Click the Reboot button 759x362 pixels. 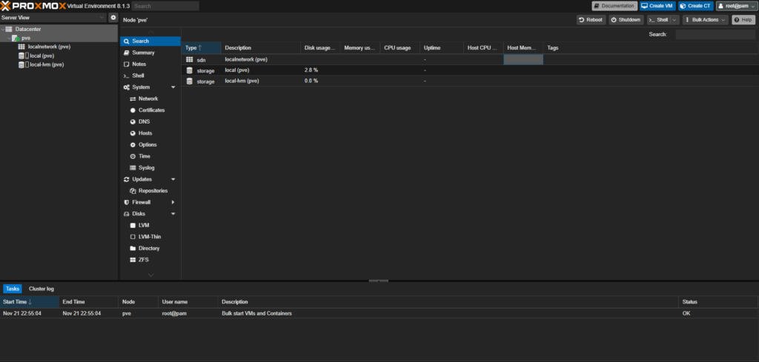[591, 20]
